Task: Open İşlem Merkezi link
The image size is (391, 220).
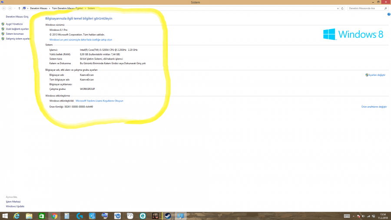Action: (13, 202)
